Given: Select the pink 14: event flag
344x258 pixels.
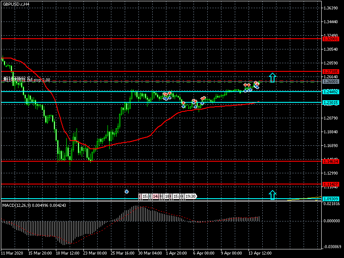Looking at the screenshot, I should click(x=156, y=197).
